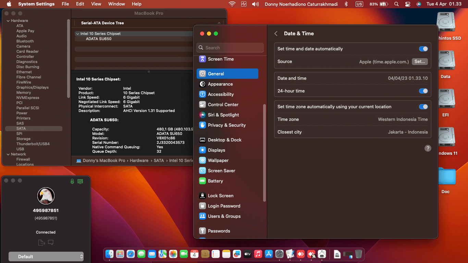Toggle automatic time zone using current location
The width and height of the screenshot is (468, 263).
[x=423, y=107]
